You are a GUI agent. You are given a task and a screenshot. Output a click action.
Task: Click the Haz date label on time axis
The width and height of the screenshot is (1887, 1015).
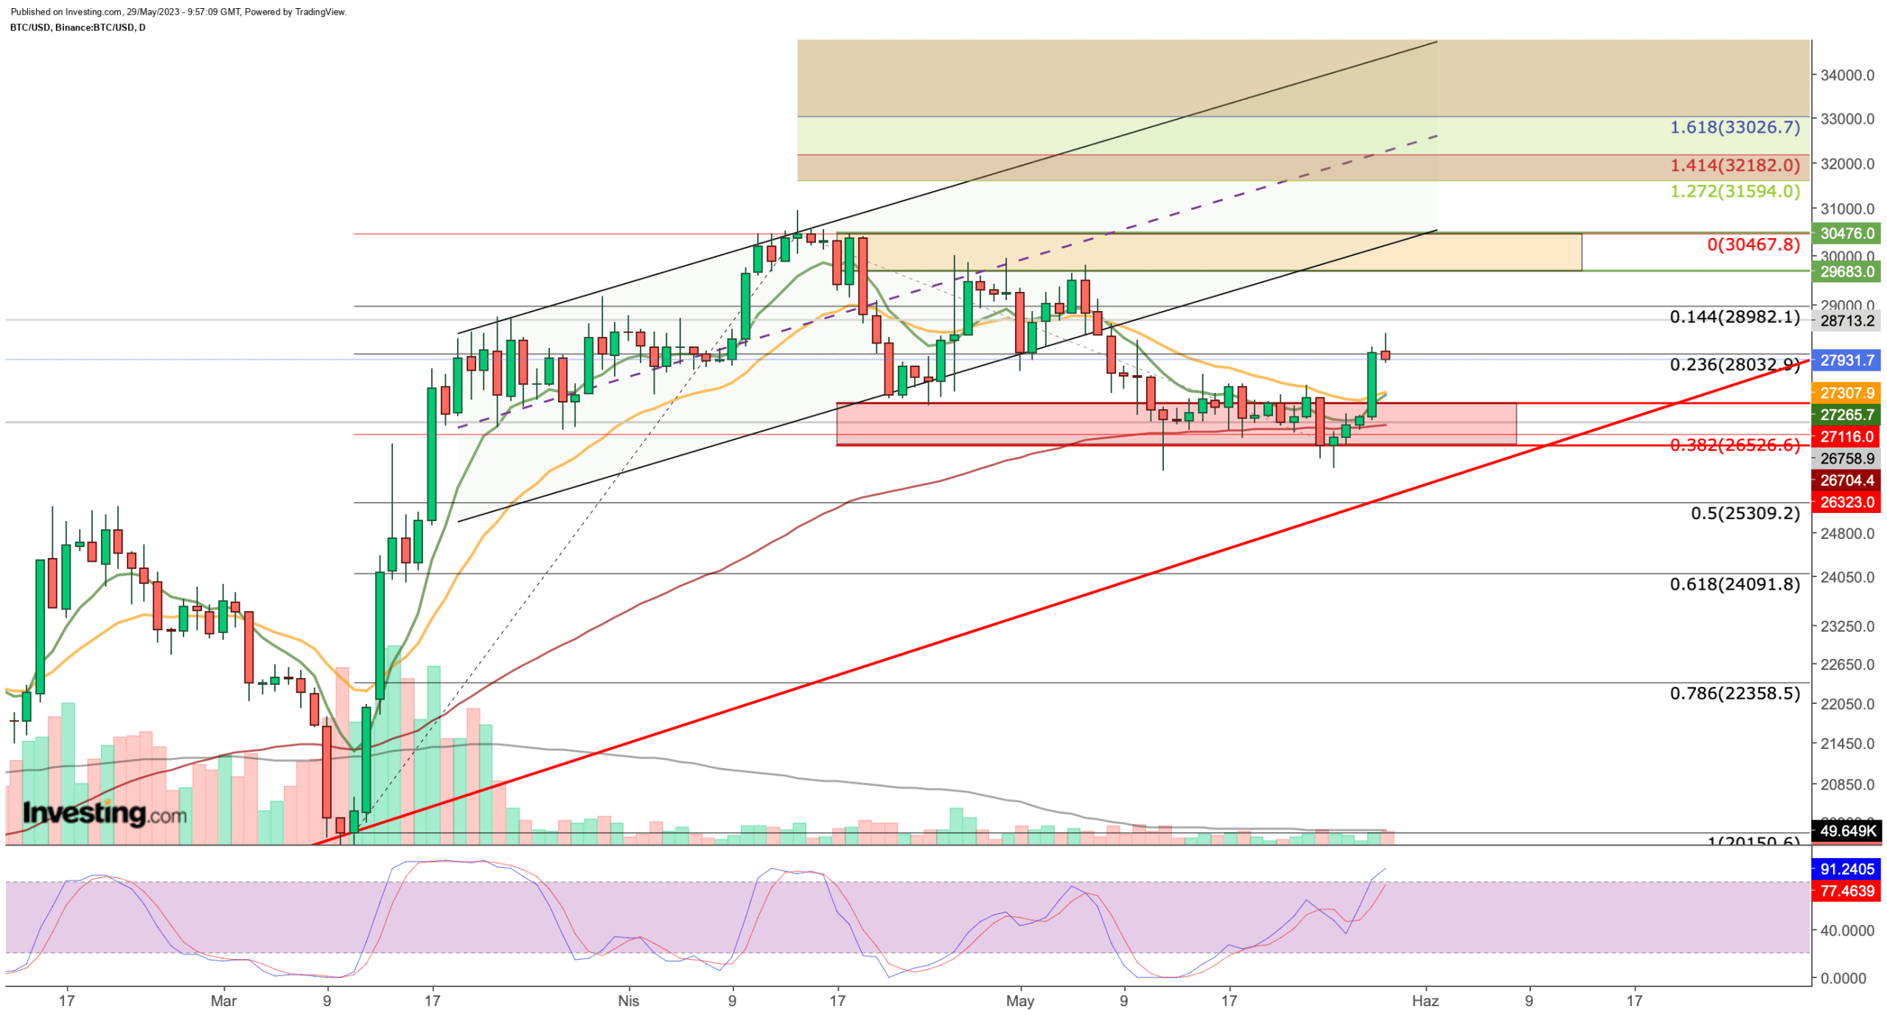point(1425,1000)
